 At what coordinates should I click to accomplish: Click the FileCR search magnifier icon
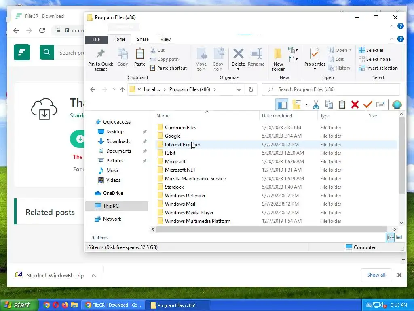point(47,52)
